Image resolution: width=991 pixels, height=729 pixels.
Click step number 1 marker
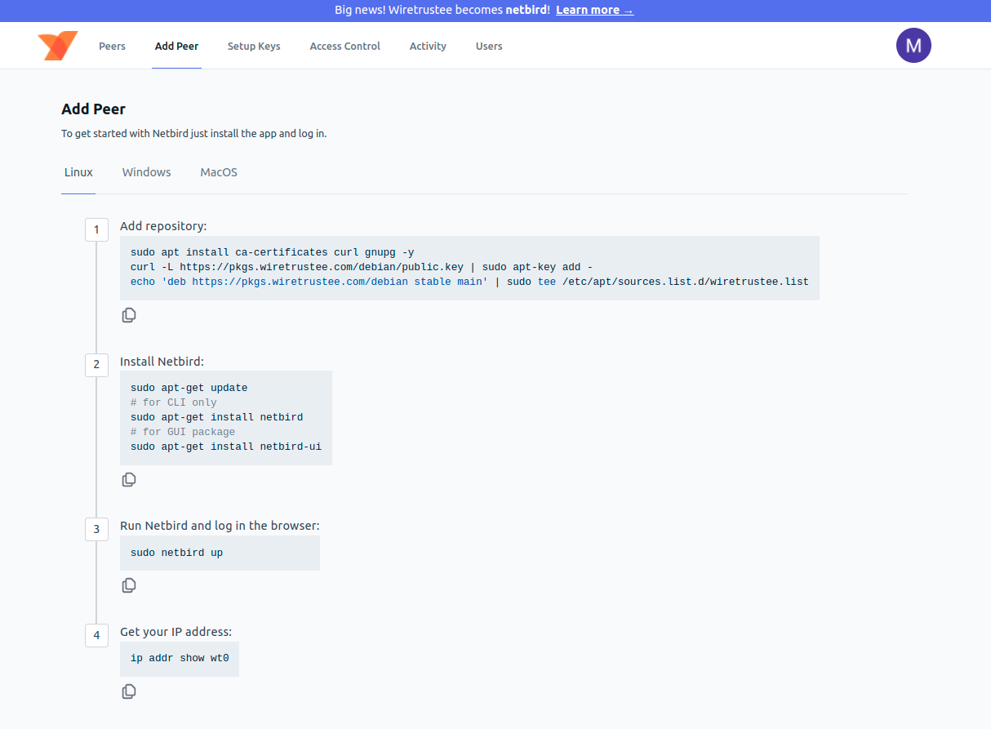click(96, 230)
